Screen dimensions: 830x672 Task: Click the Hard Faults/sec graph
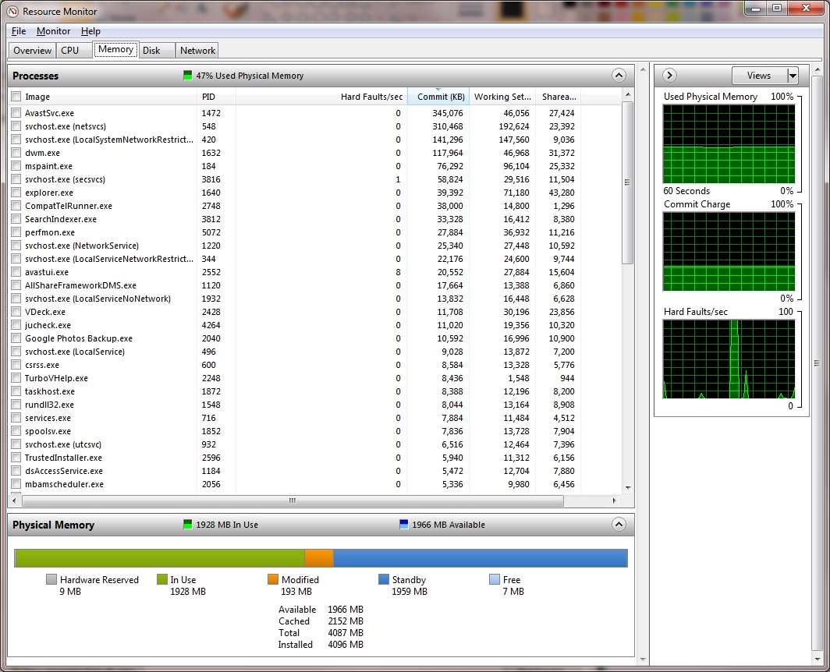(x=729, y=359)
